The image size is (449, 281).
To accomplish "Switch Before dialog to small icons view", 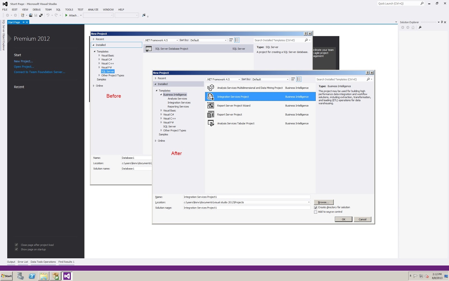I will [x=231, y=40].
